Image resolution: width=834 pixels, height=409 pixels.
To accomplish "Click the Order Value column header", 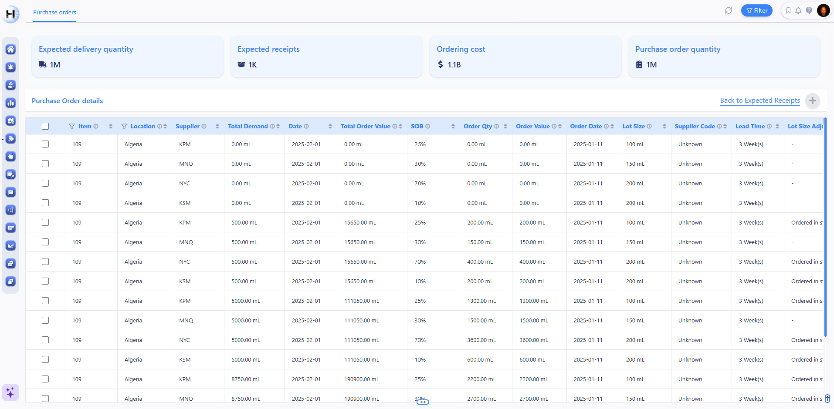I will 533,126.
